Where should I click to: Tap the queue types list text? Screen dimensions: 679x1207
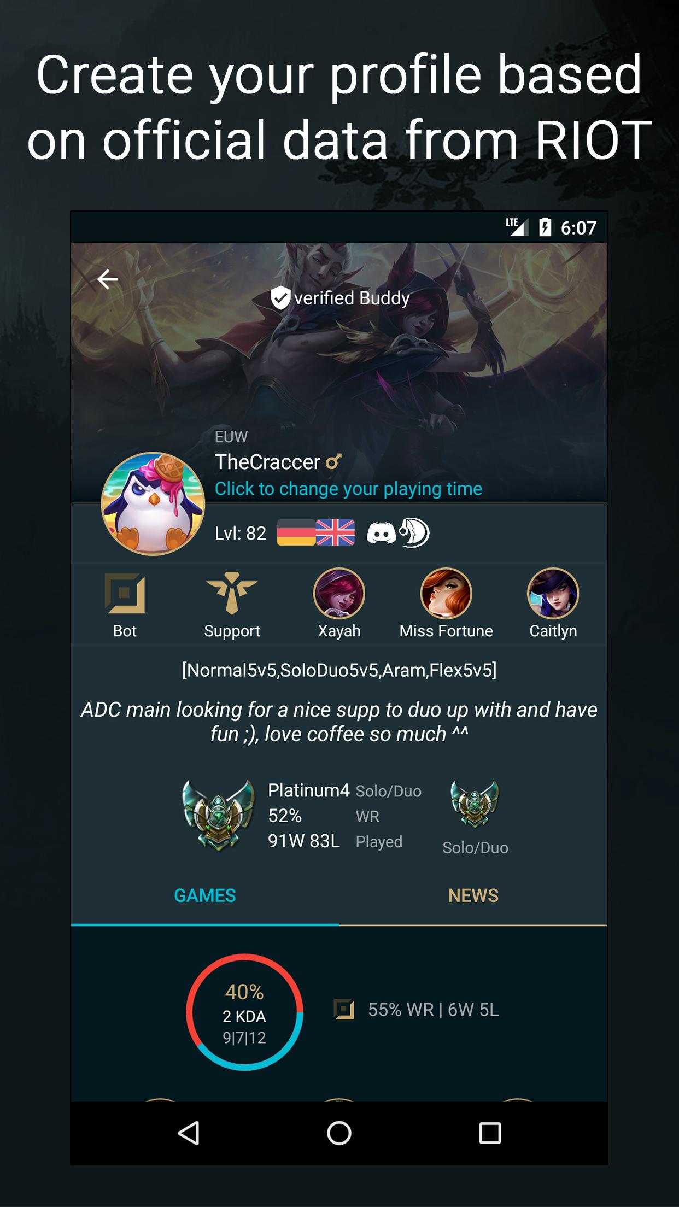click(339, 670)
